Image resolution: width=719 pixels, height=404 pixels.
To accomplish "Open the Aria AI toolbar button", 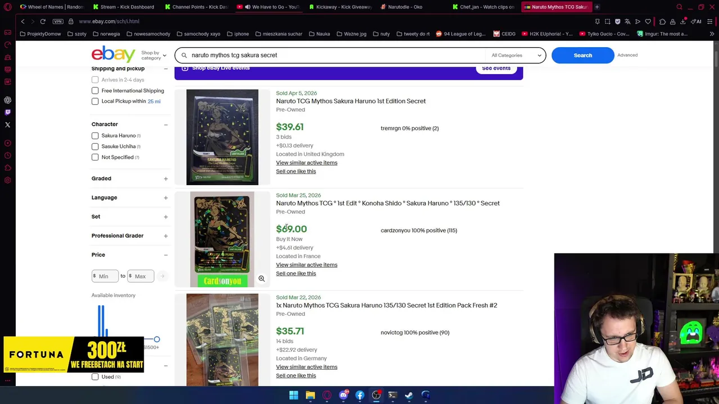I will [697, 21].
